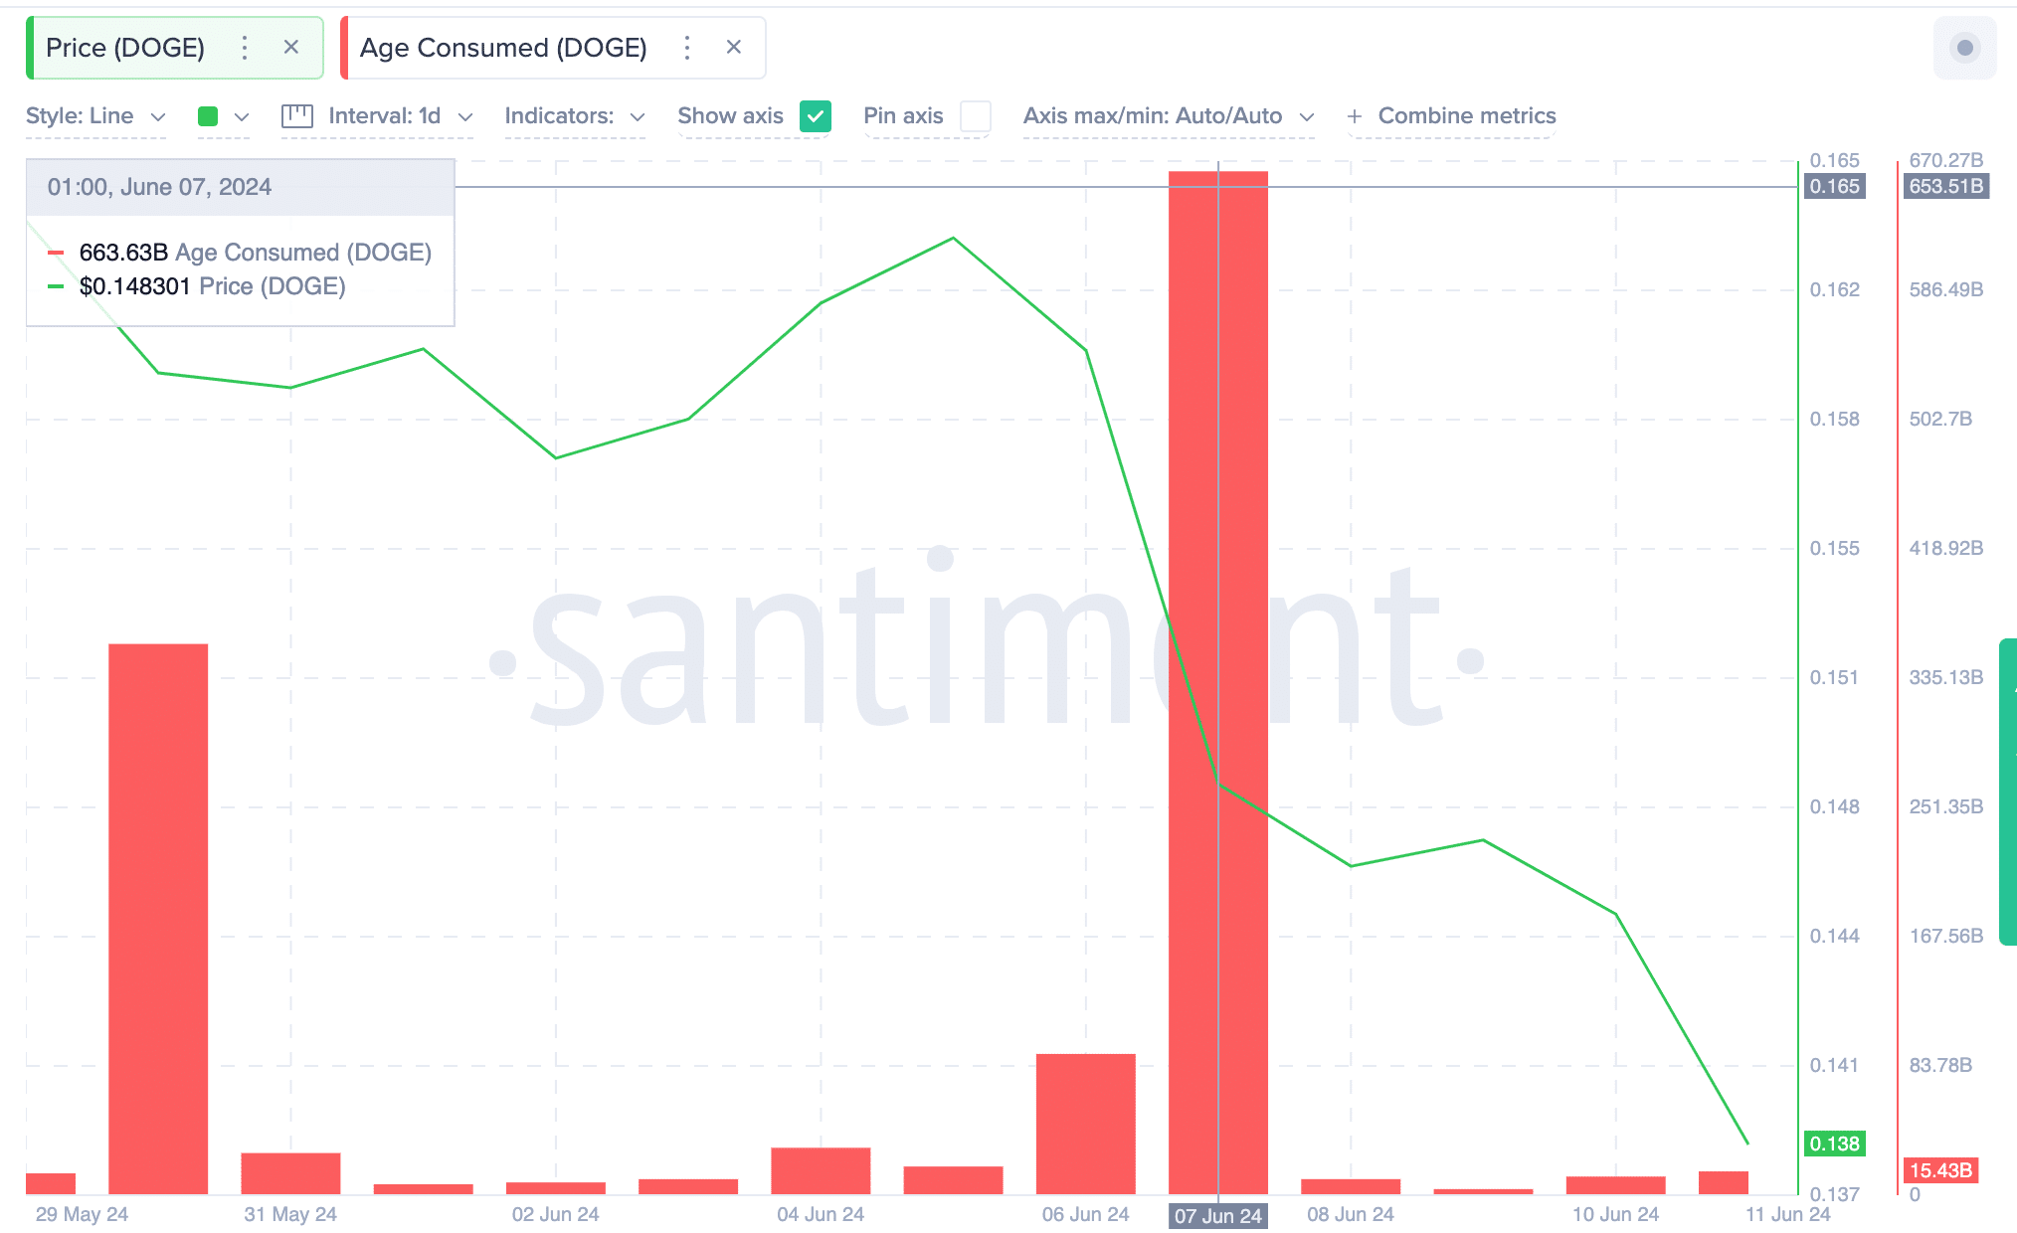Click the red bar at 30 May 24
Screen dimensions: 2017x1233
tap(158, 919)
